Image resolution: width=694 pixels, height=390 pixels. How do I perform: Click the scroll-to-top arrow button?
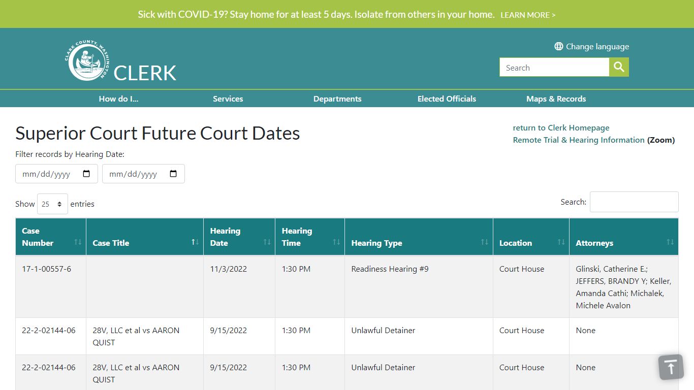click(671, 367)
